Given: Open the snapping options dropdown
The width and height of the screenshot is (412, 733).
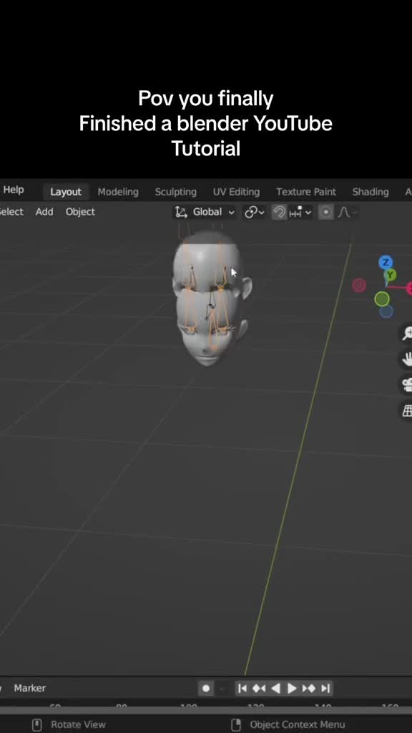Looking at the screenshot, I should coord(300,213).
